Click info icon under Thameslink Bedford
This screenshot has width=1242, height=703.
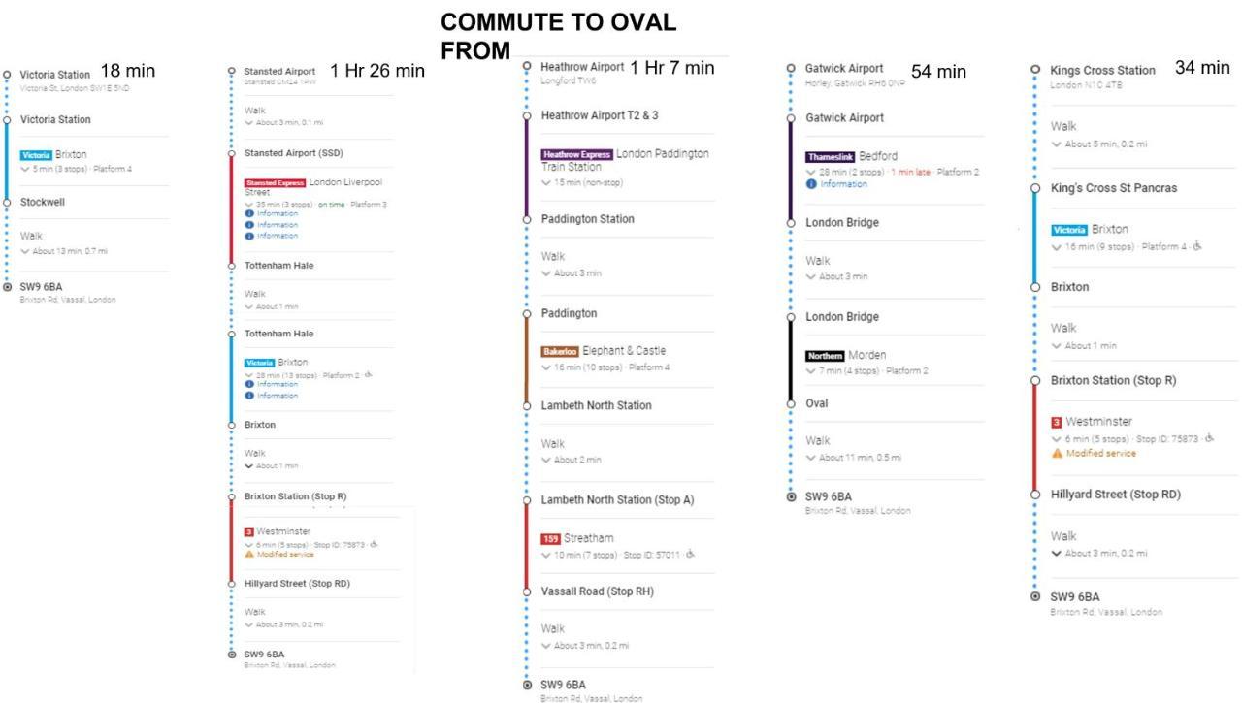point(811,184)
